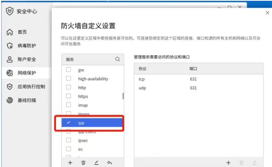Toggle the ipsec service checkbox
Screen dimensions: 272x167
point(69,140)
